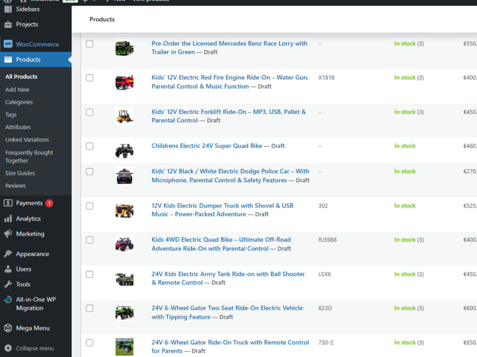Click the WooCommerce logo icon
This screenshot has width=477, height=357.
point(8,44)
